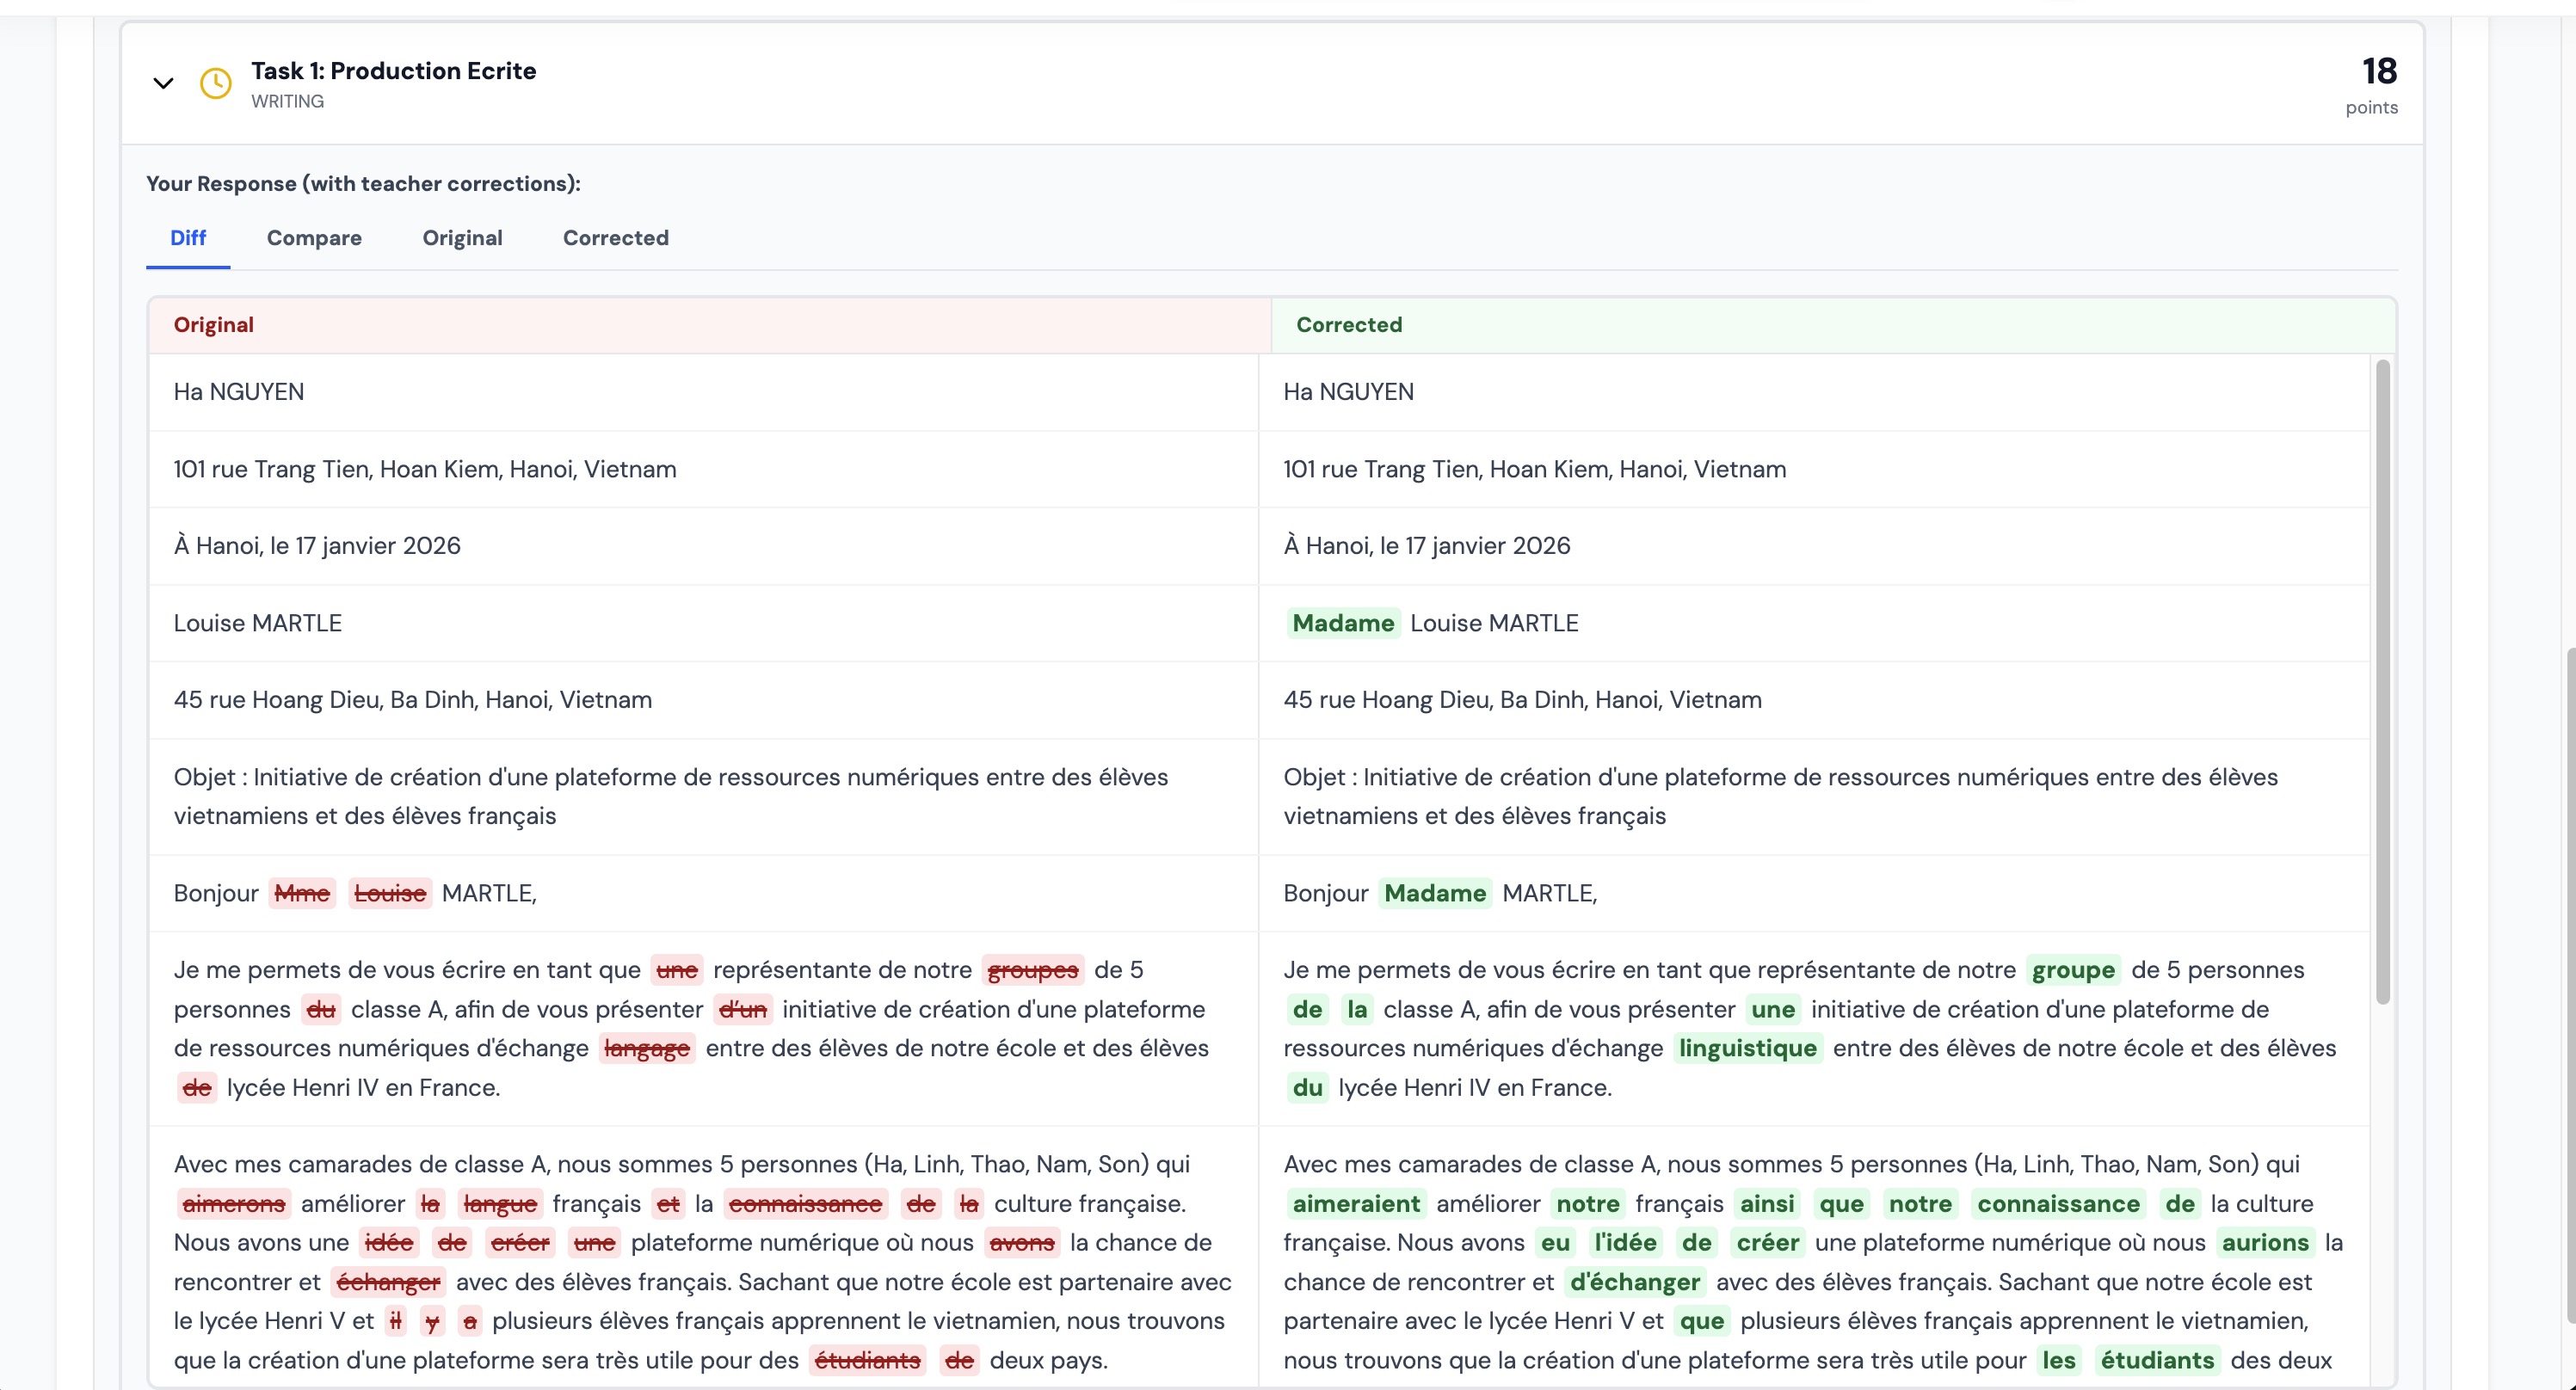2576x1390 pixels.
Task: Click the green 'groupe' correction swatch
Action: pos(2073,969)
